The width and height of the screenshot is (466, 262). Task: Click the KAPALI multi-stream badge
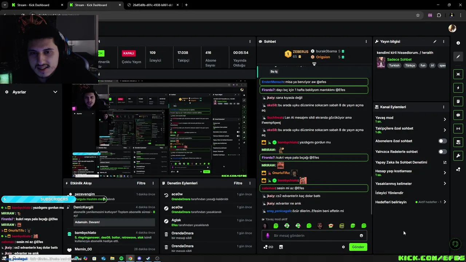129,53
